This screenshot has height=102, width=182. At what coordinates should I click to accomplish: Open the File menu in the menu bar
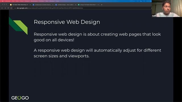click(13, 1)
